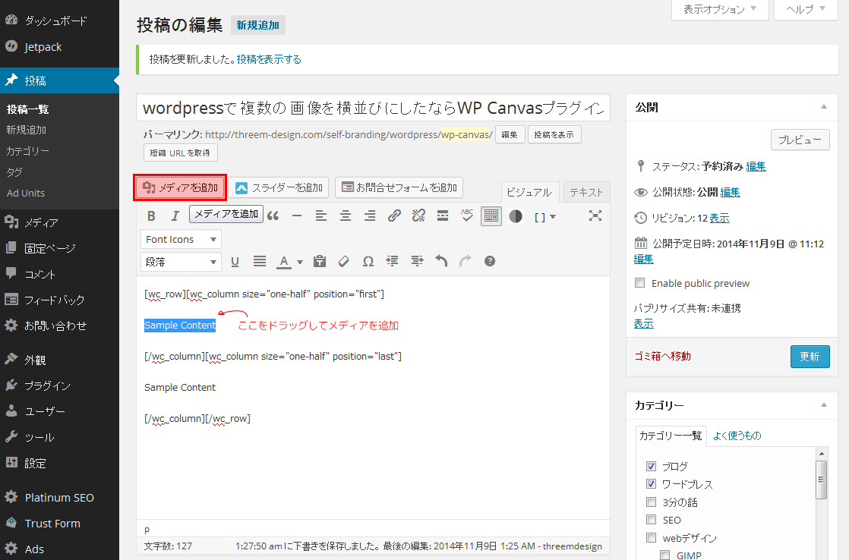
Task: Click the プレビュー button
Action: 800,140
